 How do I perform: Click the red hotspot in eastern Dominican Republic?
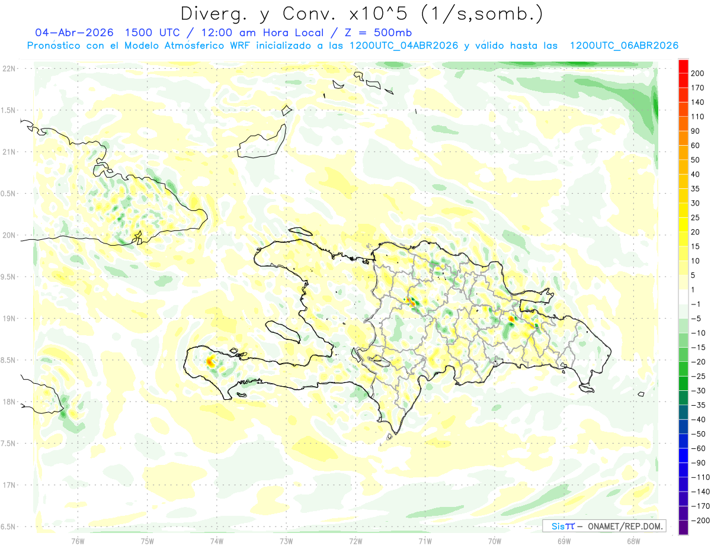(x=511, y=319)
